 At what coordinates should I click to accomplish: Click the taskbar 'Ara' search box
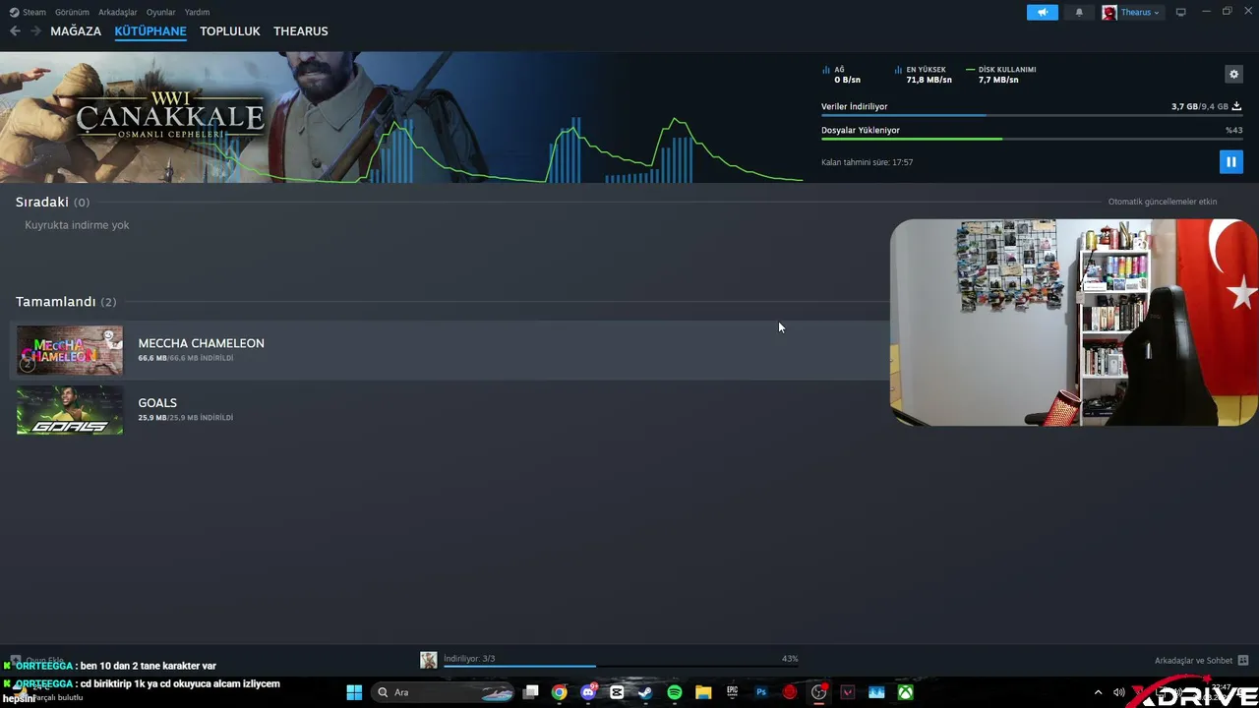(x=445, y=692)
